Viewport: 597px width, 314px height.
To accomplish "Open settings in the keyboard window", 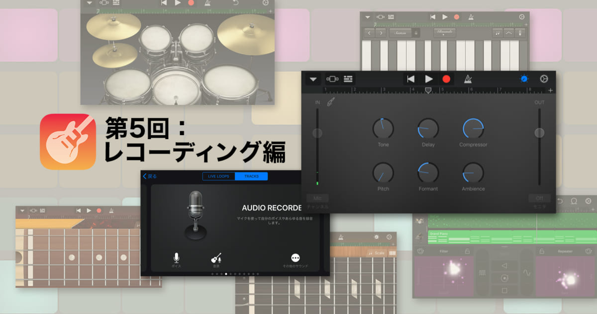I will click(521, 17).
